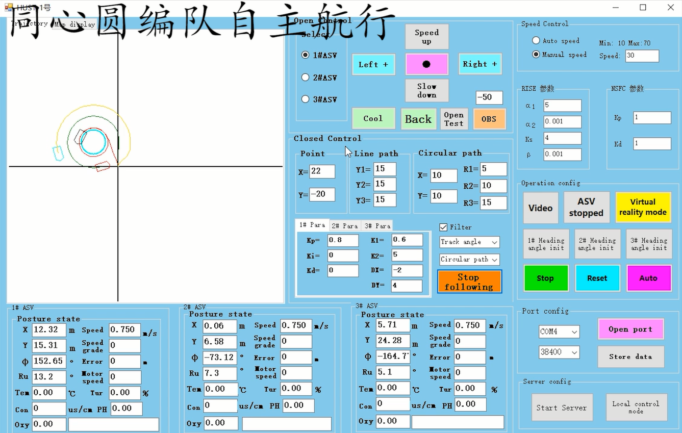Click the Speed value input field

[x=641, y=56]
